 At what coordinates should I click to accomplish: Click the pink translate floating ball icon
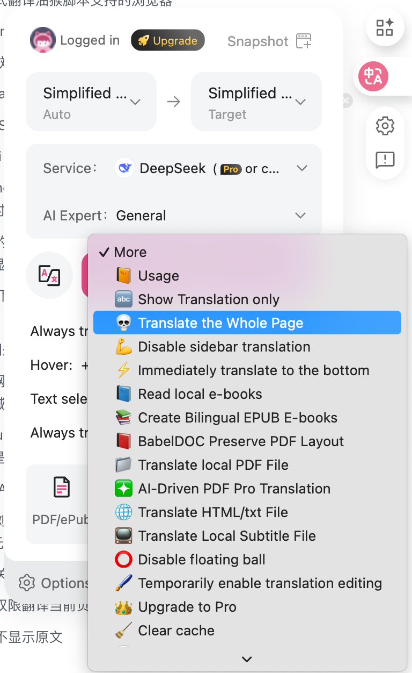[x=373, y=76]
